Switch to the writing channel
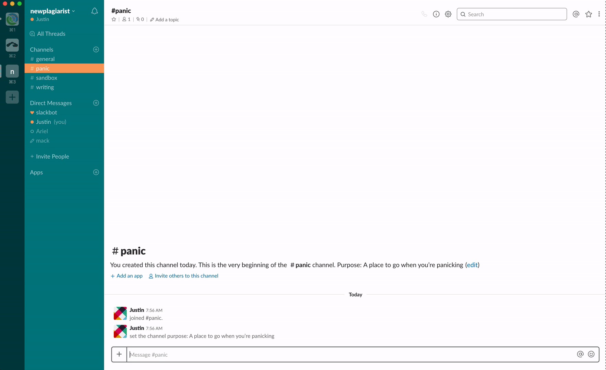 pos(64,87)
